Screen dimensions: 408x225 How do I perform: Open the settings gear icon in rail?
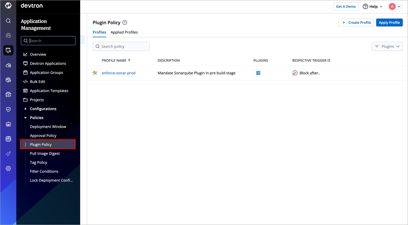click(8, 168)
